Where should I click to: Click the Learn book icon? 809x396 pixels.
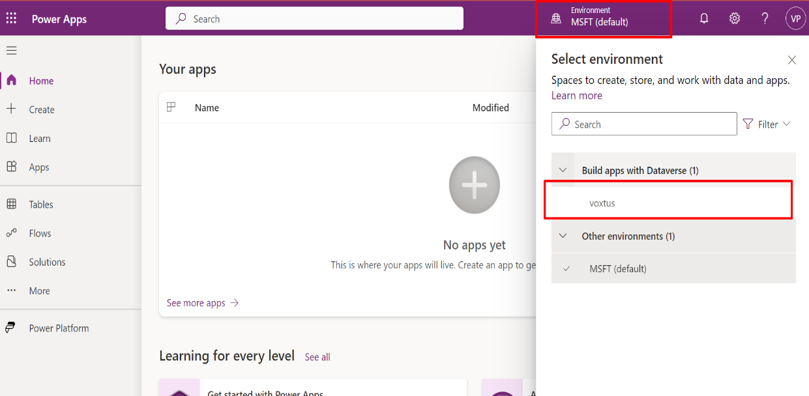(x=11, y=138)
